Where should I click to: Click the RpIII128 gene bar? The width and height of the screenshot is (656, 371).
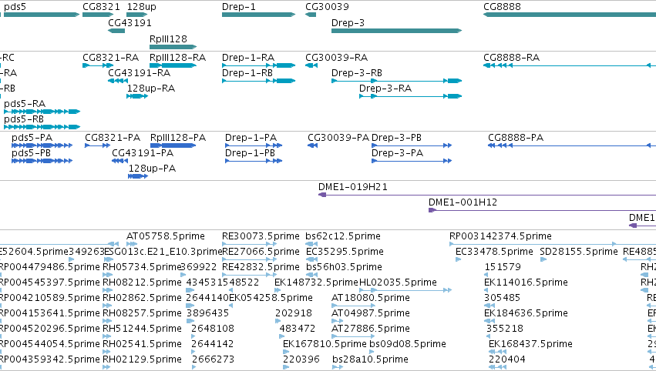coord(173,47)
